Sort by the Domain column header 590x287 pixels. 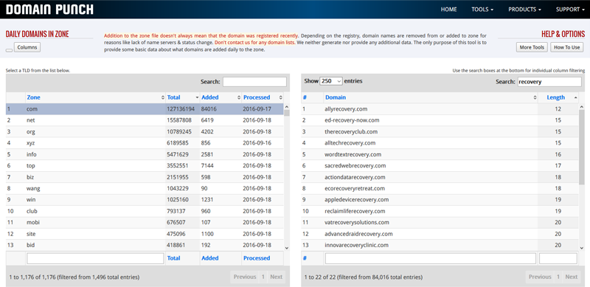coord(431,97)
